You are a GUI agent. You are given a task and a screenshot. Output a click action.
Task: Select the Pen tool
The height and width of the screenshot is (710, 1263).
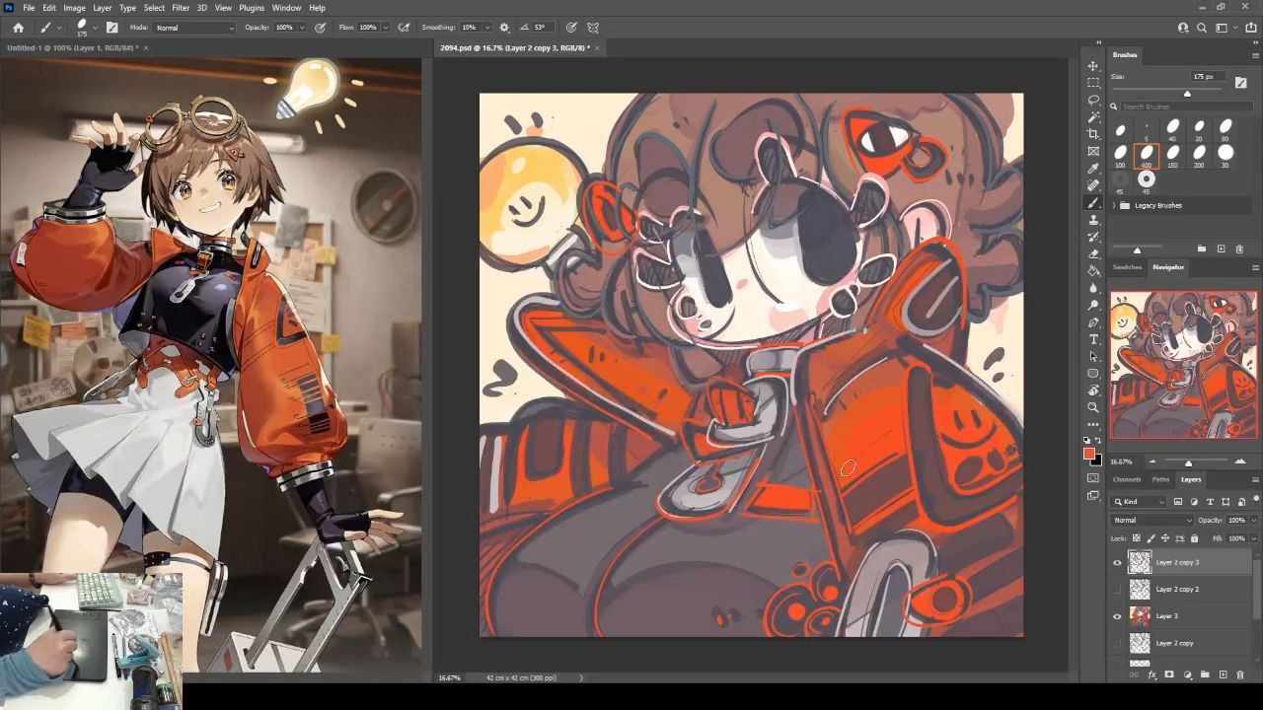(1093, 322)
